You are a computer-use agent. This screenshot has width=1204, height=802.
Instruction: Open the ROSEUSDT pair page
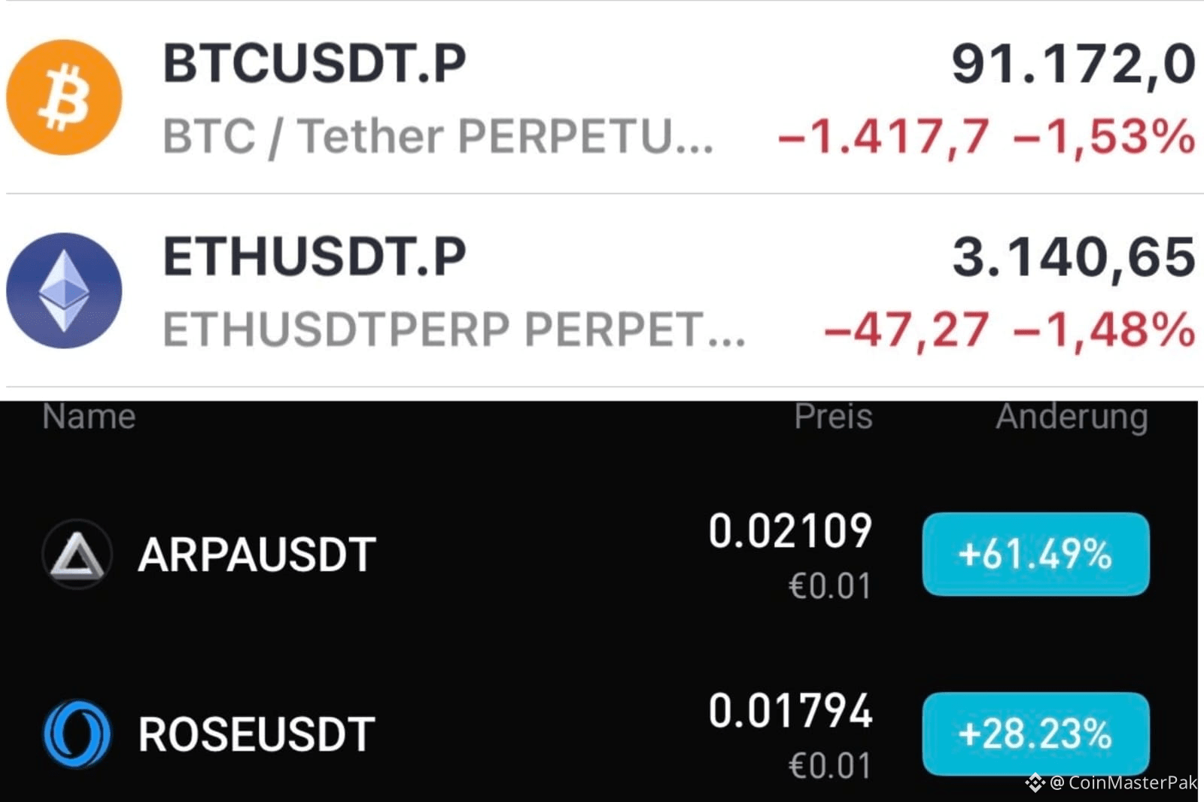tap(257, 732)
